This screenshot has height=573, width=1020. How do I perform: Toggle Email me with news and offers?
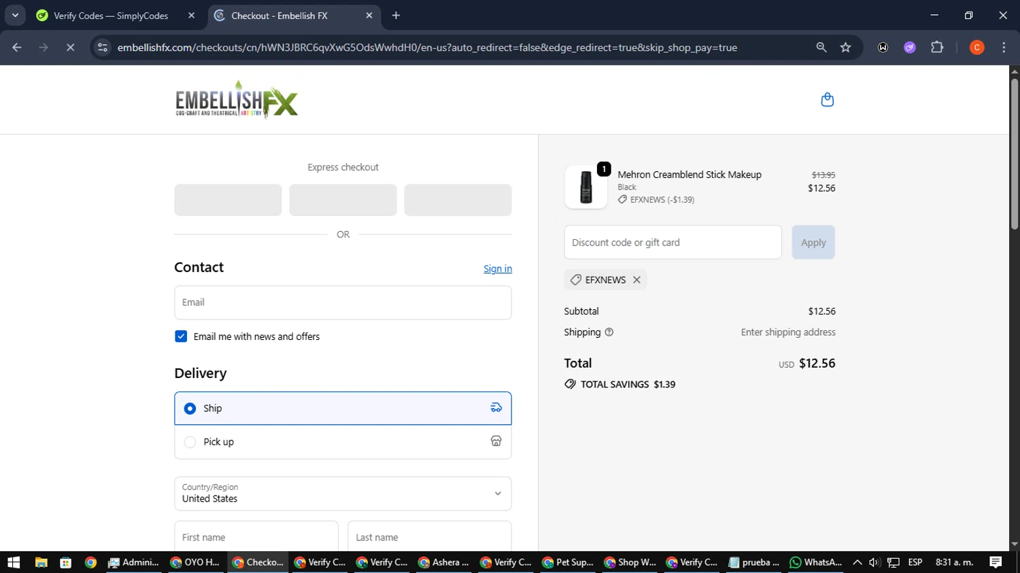(181, 336)
